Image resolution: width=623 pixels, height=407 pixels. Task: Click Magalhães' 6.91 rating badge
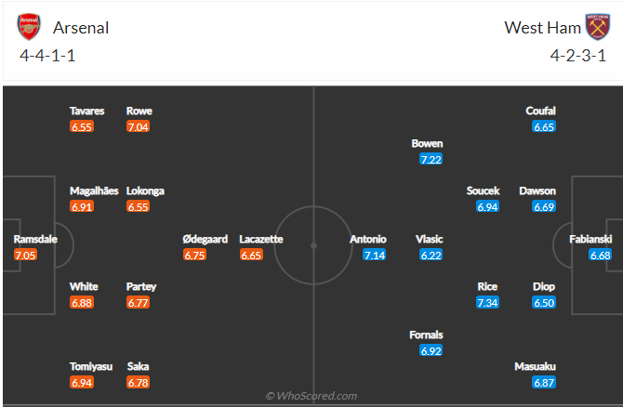pos(82,207)
